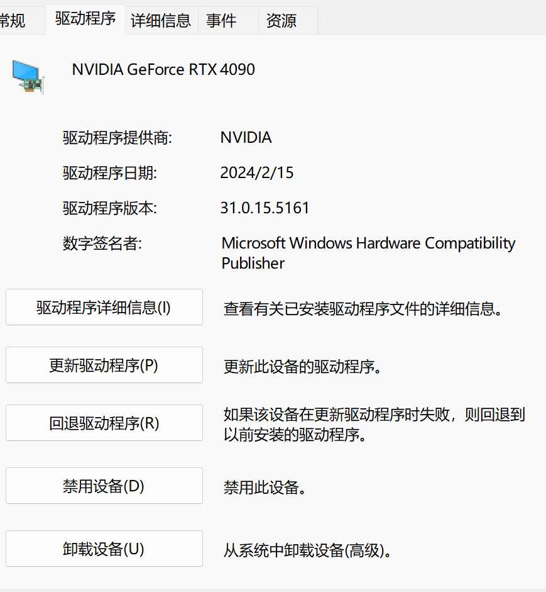Image resolution: width=546 pixels, height=592 pixels.
Task: Click the Microsoft Windows Hardware Compatibility Publisher text
Action: click(368, 252)
